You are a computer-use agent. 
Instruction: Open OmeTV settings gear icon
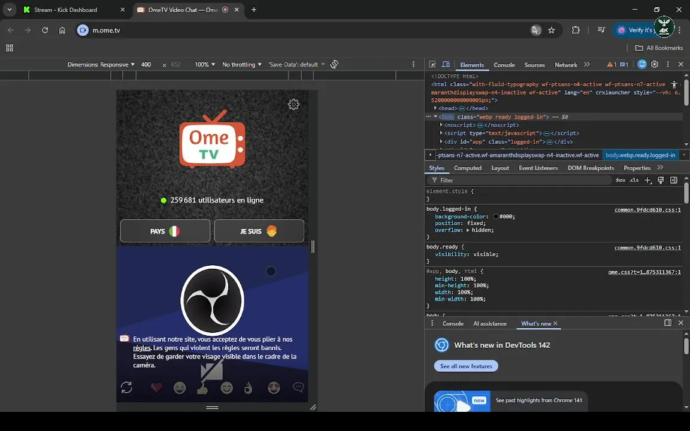pos(293,104)
